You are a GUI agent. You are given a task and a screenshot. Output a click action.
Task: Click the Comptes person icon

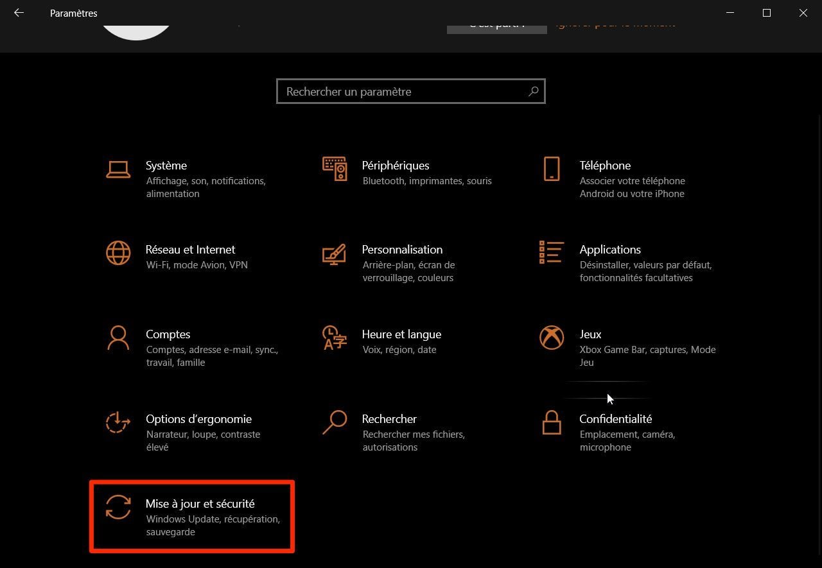118,338
